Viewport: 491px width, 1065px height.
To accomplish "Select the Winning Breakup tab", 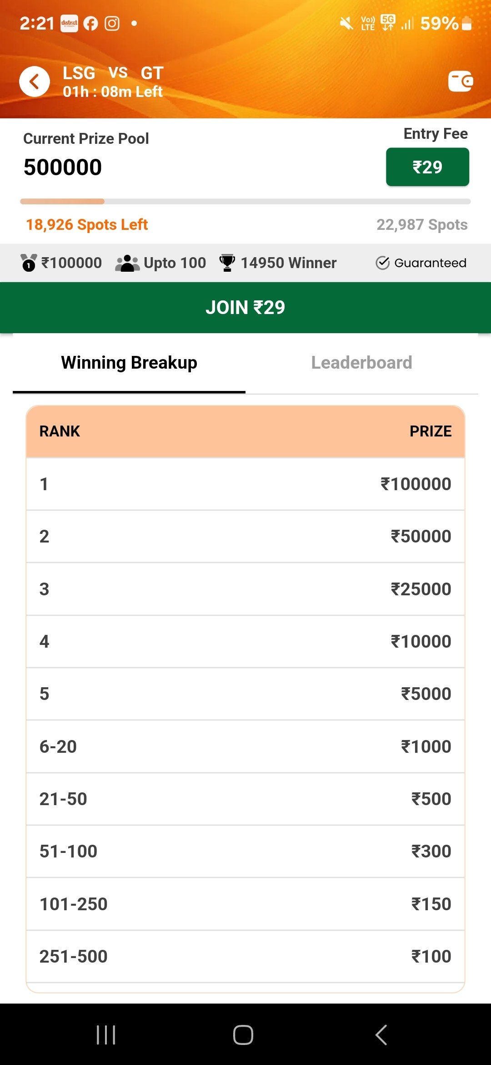I will point(129,363).
